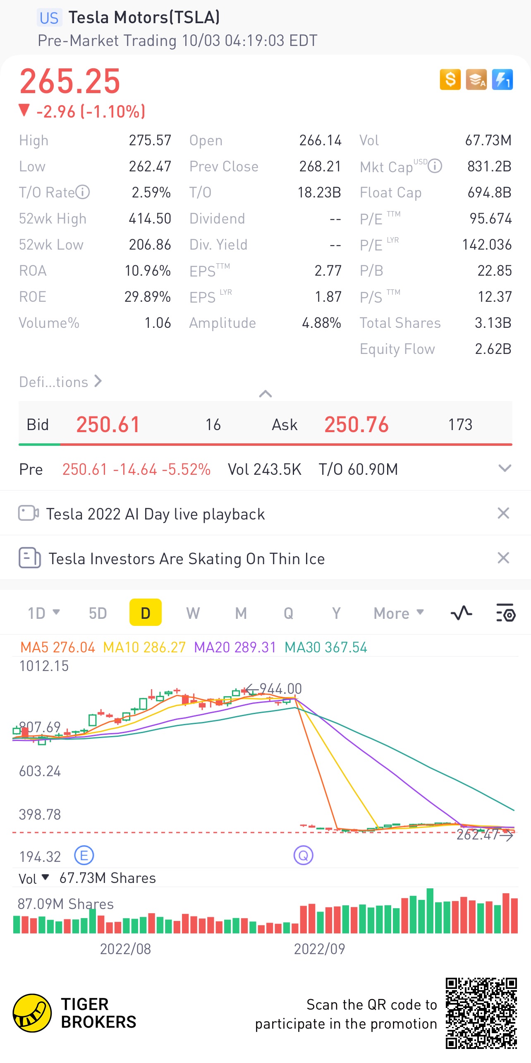Open chart settings icon with gear
This screenshot has height=1063, width=531.
[505, 613]
